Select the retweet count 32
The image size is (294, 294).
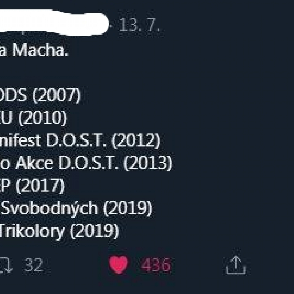click(x=33, y=265)
